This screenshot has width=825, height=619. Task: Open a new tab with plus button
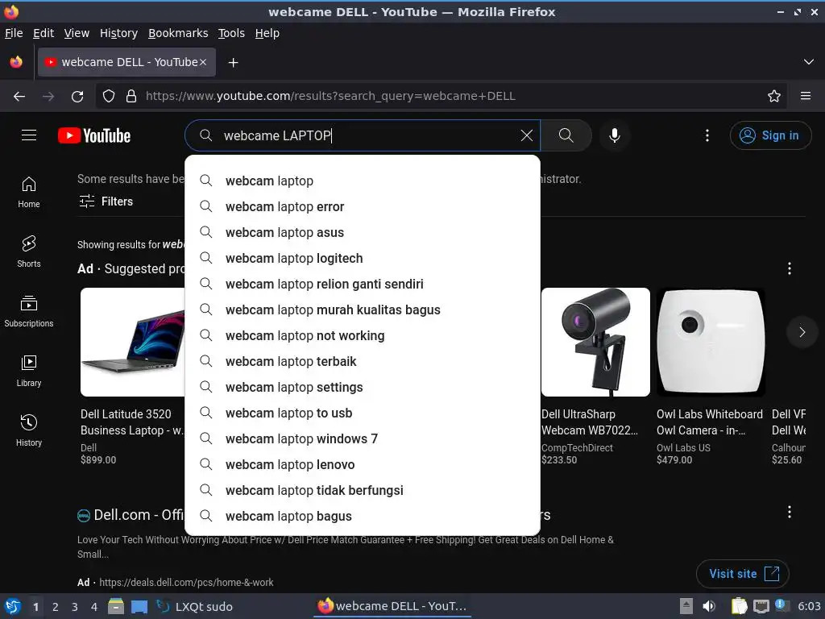coord(233,63)
